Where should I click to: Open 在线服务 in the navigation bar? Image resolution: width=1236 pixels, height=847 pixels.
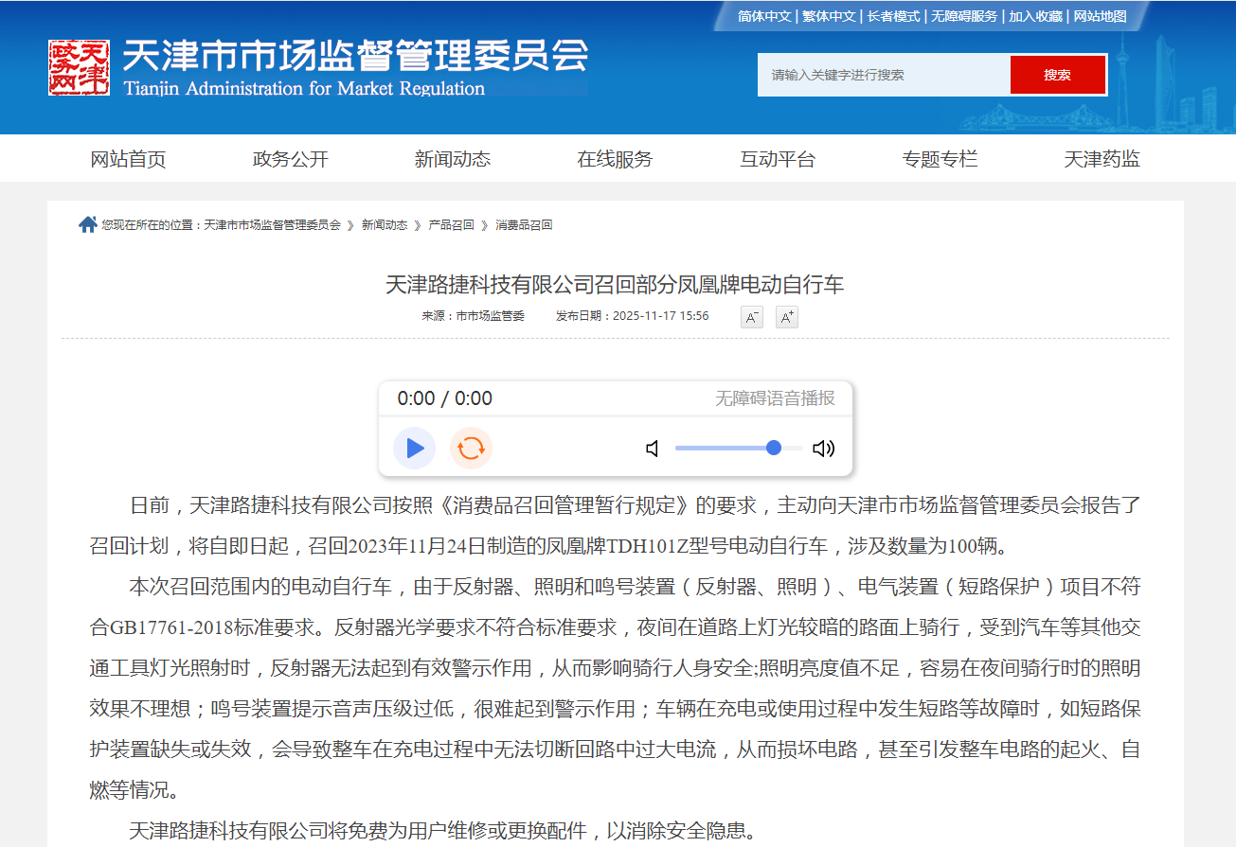tap(615, 159)
